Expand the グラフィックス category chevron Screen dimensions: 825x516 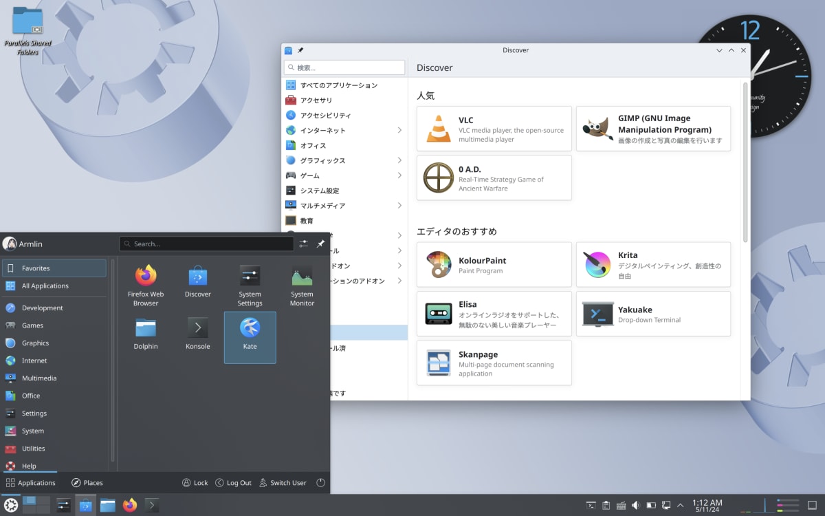(x=399, y=160)
